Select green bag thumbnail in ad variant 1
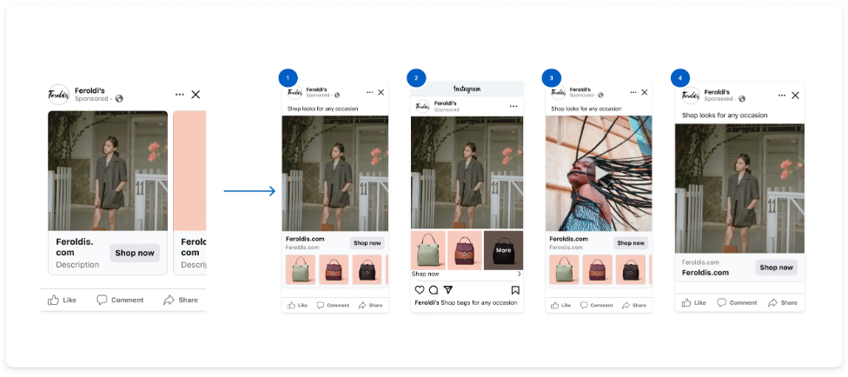 pos(300,269)
